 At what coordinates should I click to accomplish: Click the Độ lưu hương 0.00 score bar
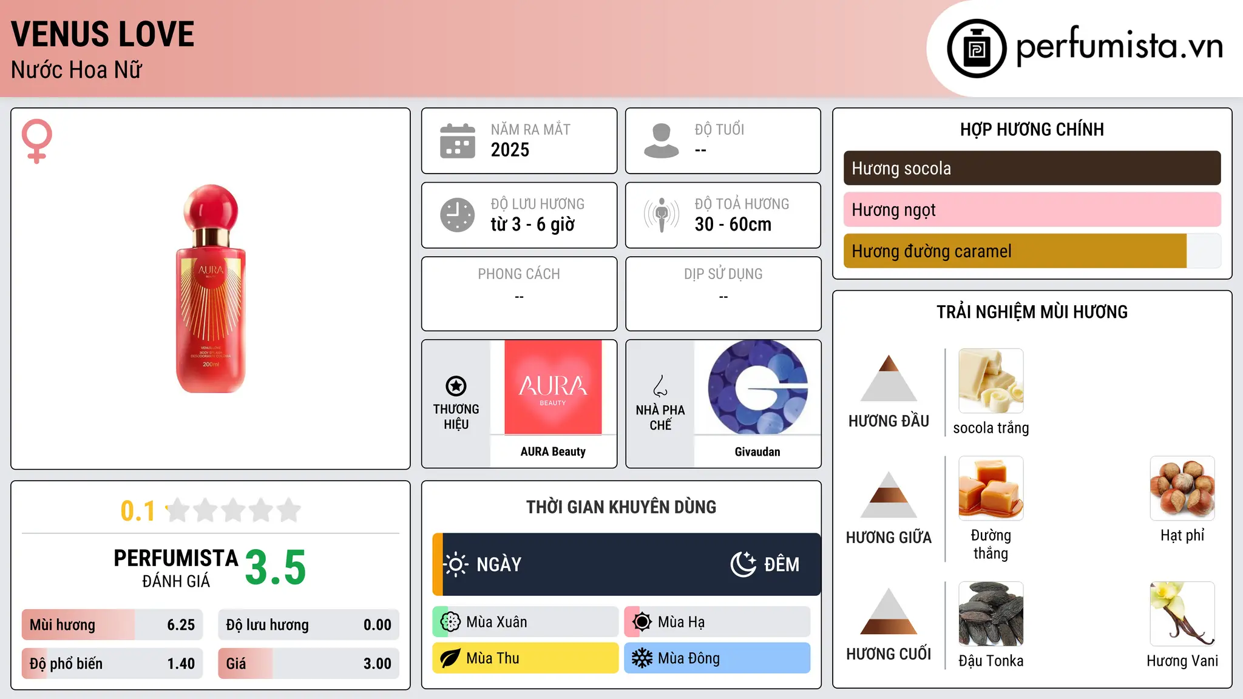tap(308, 625)
